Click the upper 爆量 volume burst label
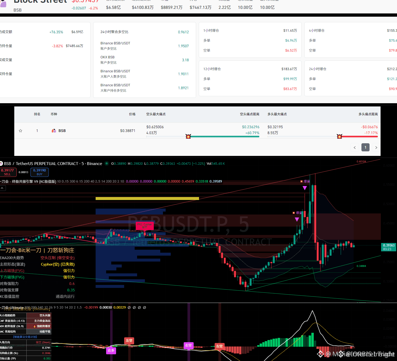The width and height of the screenshot is (397, 361). (305, 181)
